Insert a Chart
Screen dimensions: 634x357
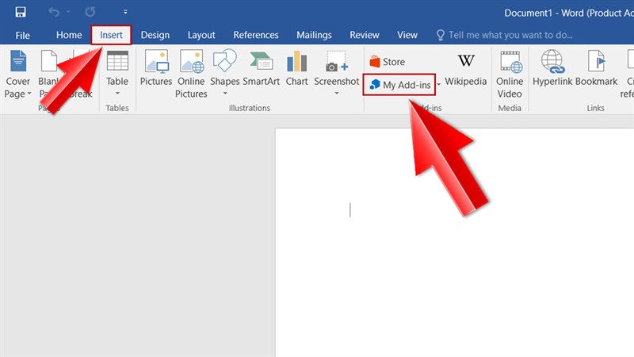(x=296, y=68)
